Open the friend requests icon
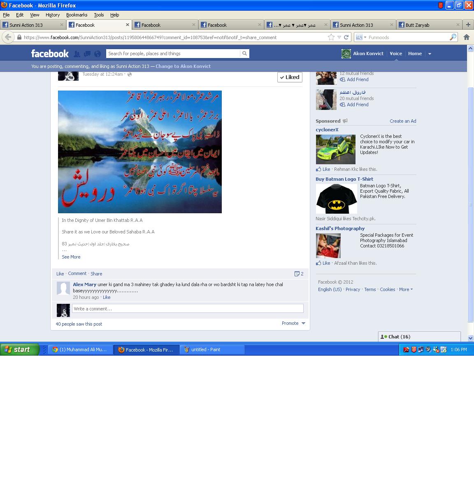474x501 pixels. click(x=77, y=54)
